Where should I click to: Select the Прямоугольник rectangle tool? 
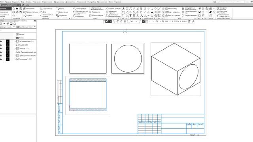point(31,12)
